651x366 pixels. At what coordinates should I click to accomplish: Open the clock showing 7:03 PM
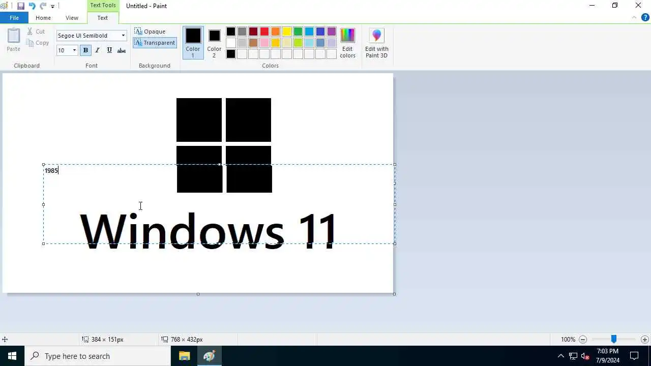[x=608, y=356]
